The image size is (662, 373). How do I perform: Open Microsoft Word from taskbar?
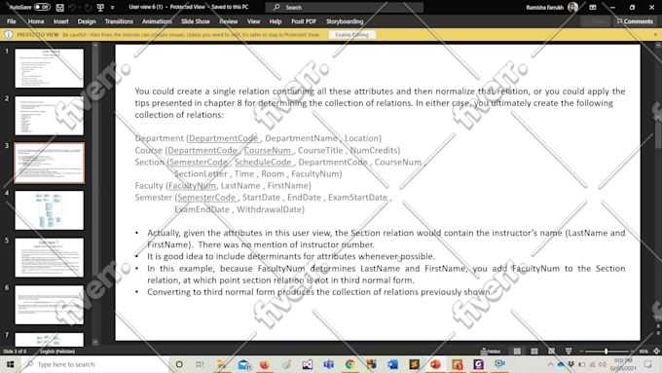coord(392,364)
